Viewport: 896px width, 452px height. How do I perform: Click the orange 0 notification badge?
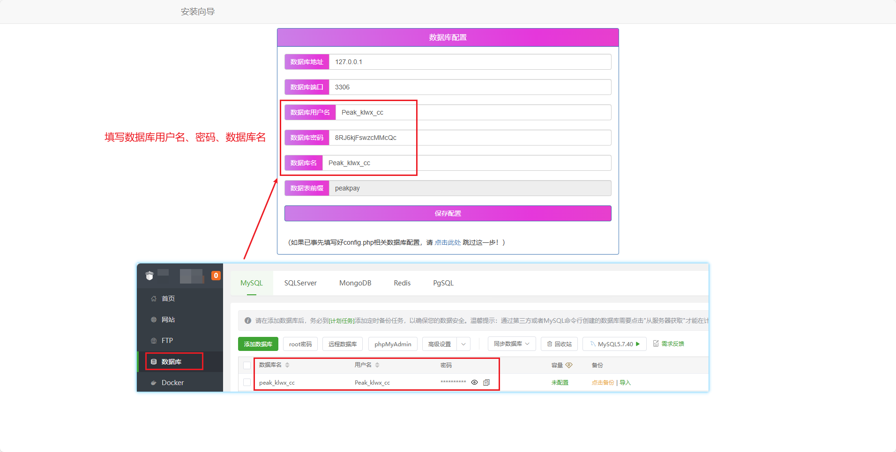coord(216,276)
